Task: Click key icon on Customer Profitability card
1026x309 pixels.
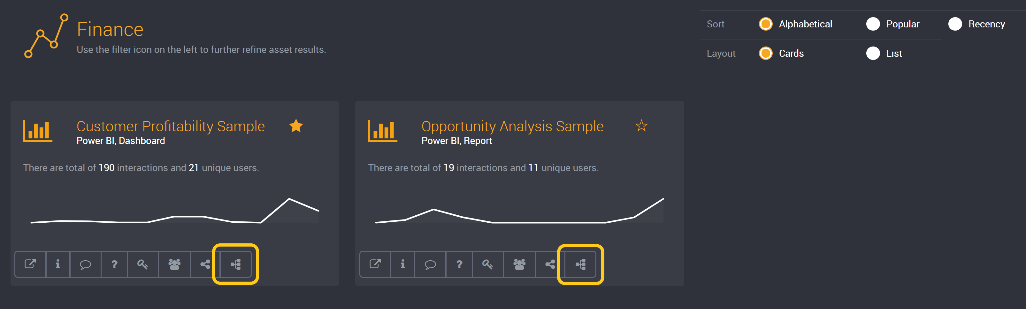Action: [x=142, y=264]
